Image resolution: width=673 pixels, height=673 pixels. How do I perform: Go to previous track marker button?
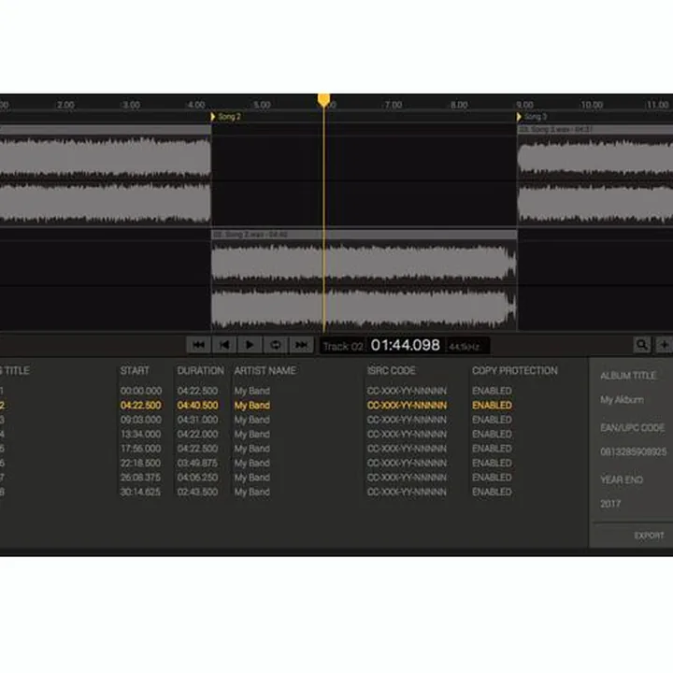click(224, 345)
